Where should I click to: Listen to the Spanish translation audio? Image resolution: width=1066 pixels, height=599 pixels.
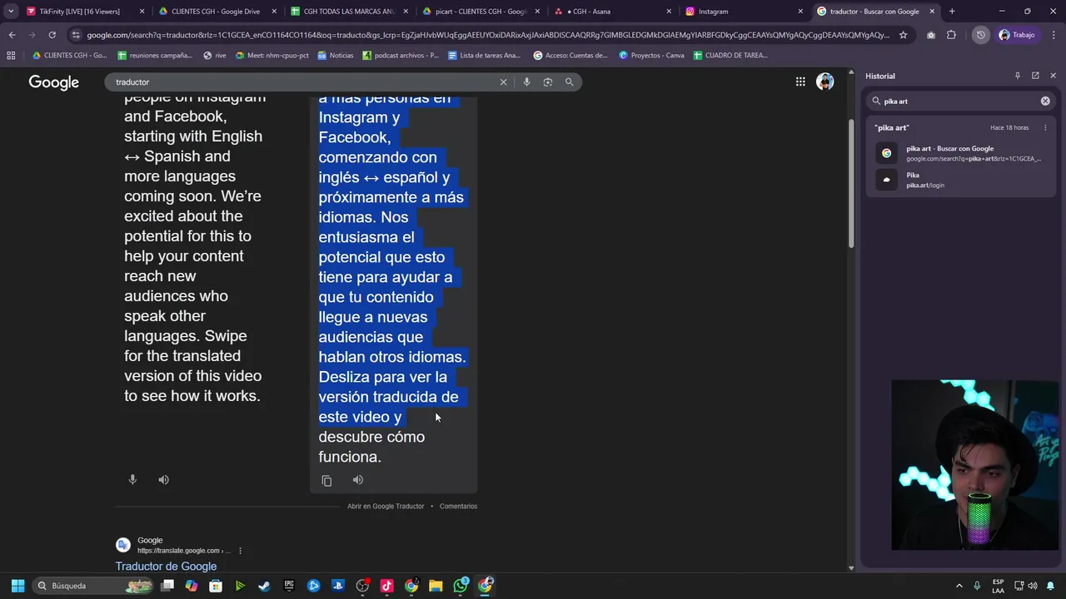(x=358, y=480)
